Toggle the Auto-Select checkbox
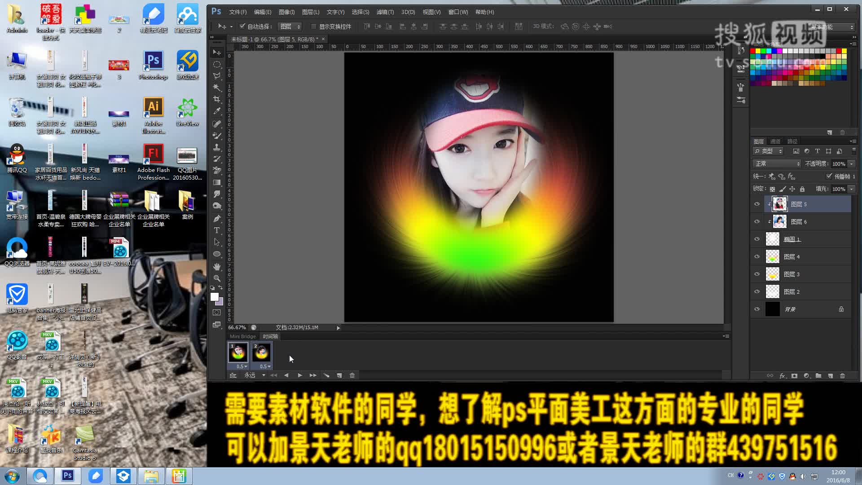 242,26
